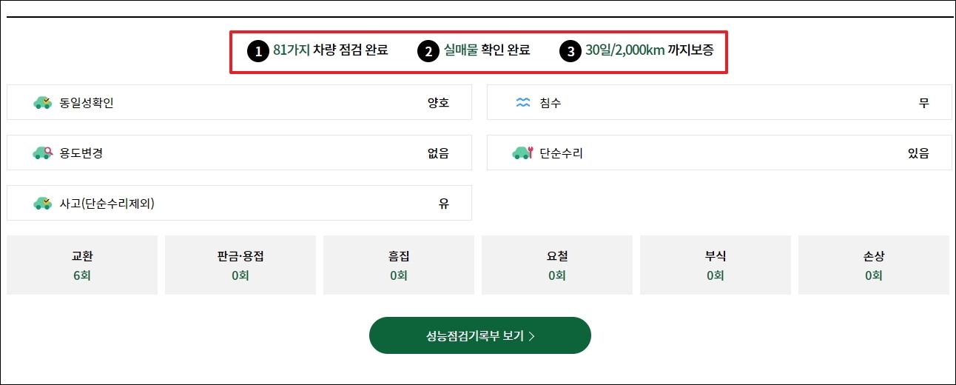
Task: Click the car icon beside 사고(단순수리제외)
Action: coord(43,204)
